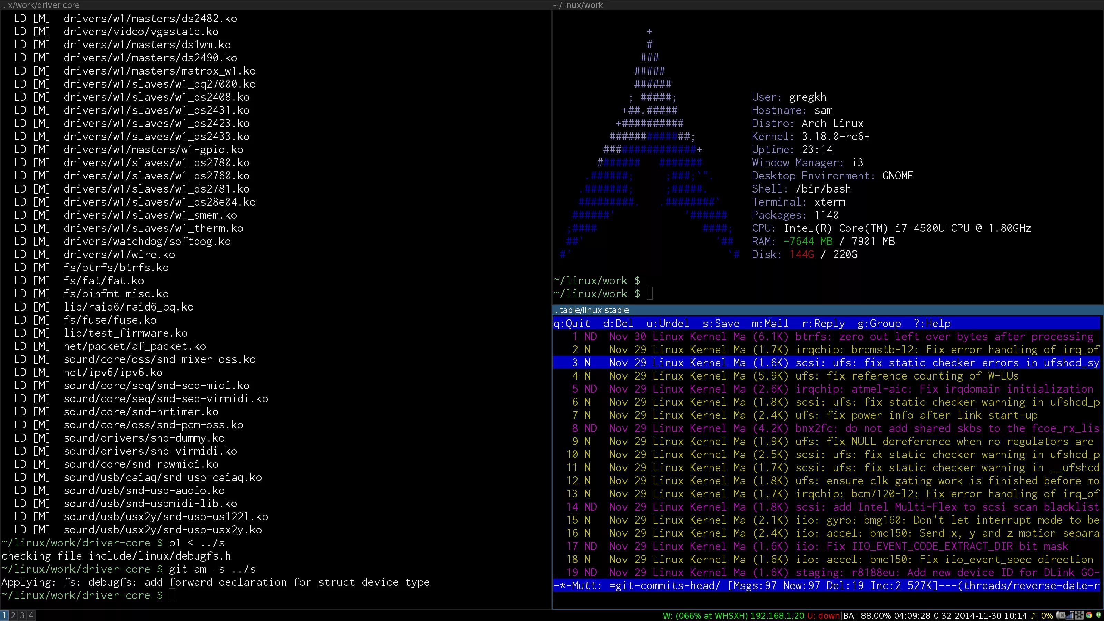
Task: Select message 4 ufs fix reference counting
Action: coord(827,376)
